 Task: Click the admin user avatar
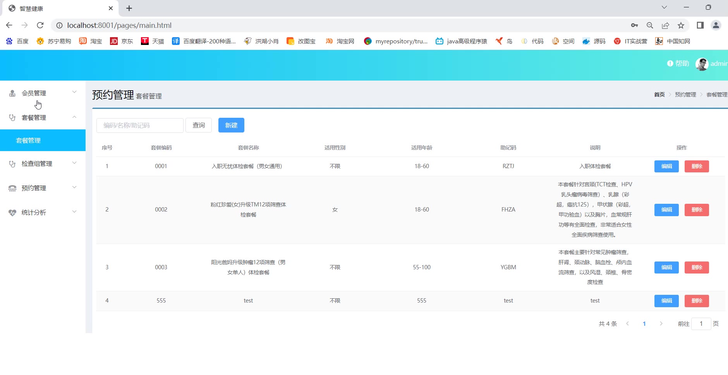(702, 64)
